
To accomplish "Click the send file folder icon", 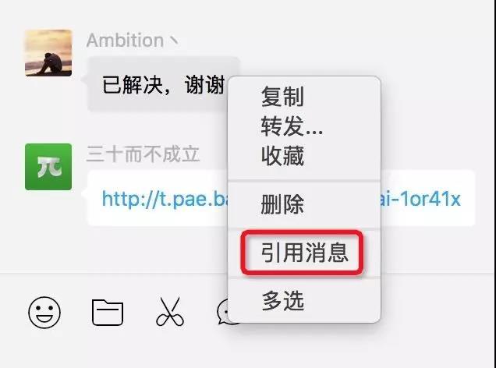I will [108, 313].
